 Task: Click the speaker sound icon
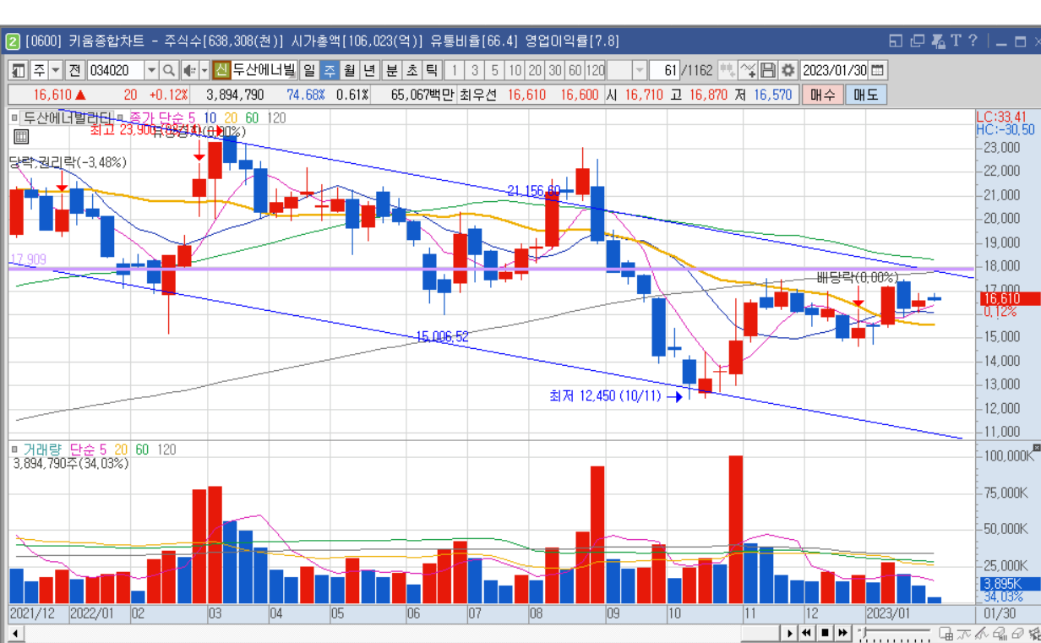click(x=189, y=70)
